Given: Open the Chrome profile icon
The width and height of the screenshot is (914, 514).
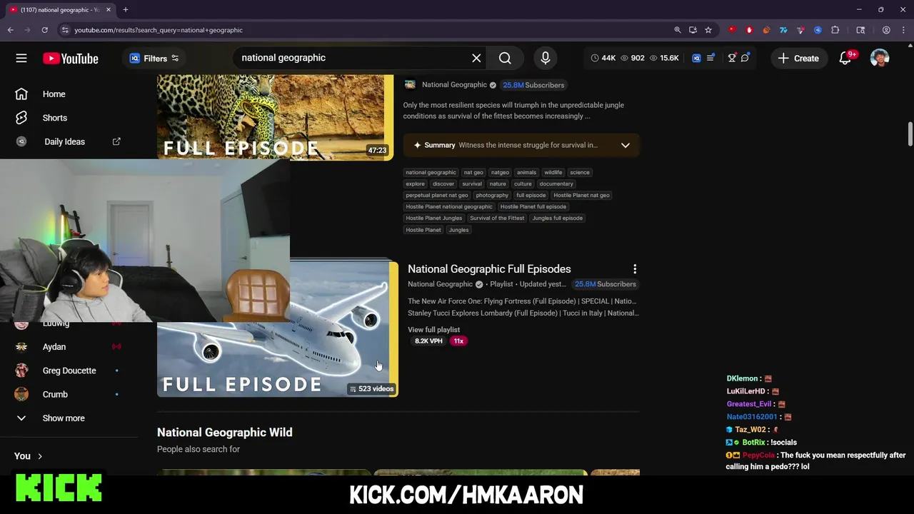Looking at the screenshot, I should (x=886, y=30).
